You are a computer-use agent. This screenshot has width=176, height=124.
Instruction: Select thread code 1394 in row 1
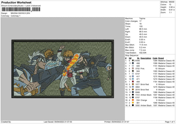click(x=155, y=61)
